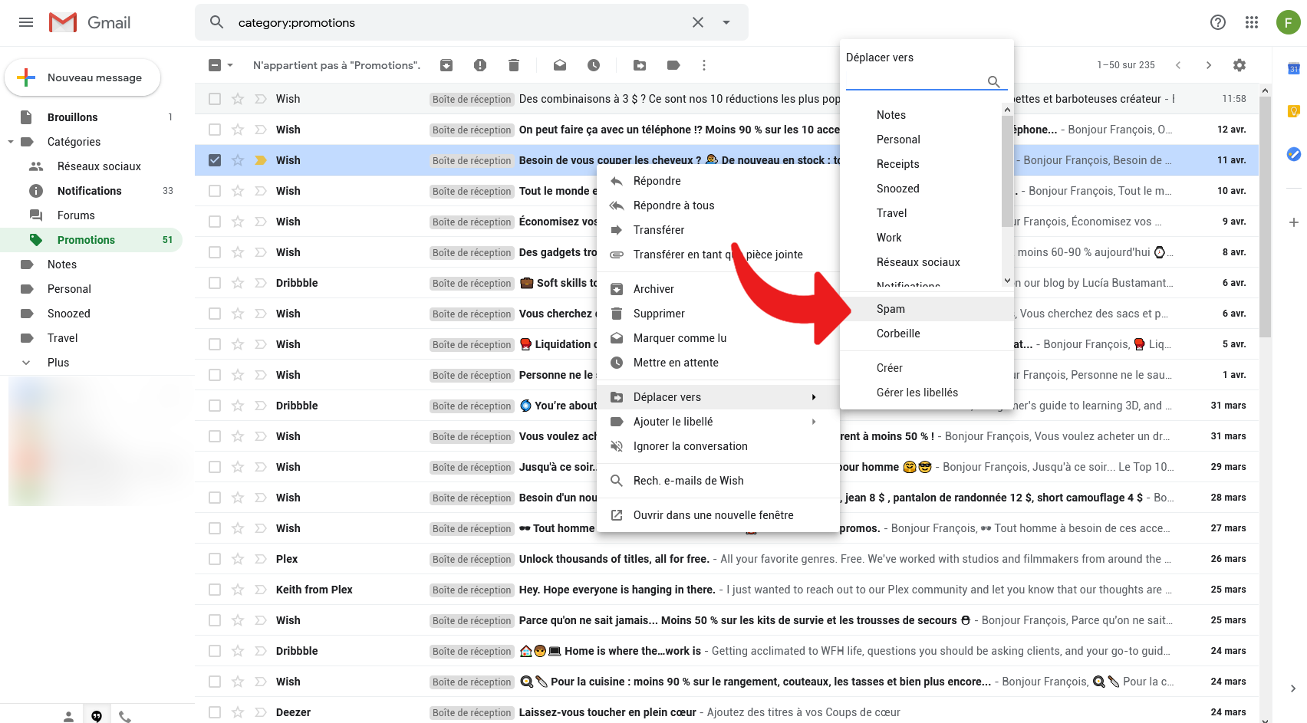Choose Spam in the Déplacer vers submenu
Image resolution: width=1307 pixels, height=723 pixels.
click(x=891, y=308)
